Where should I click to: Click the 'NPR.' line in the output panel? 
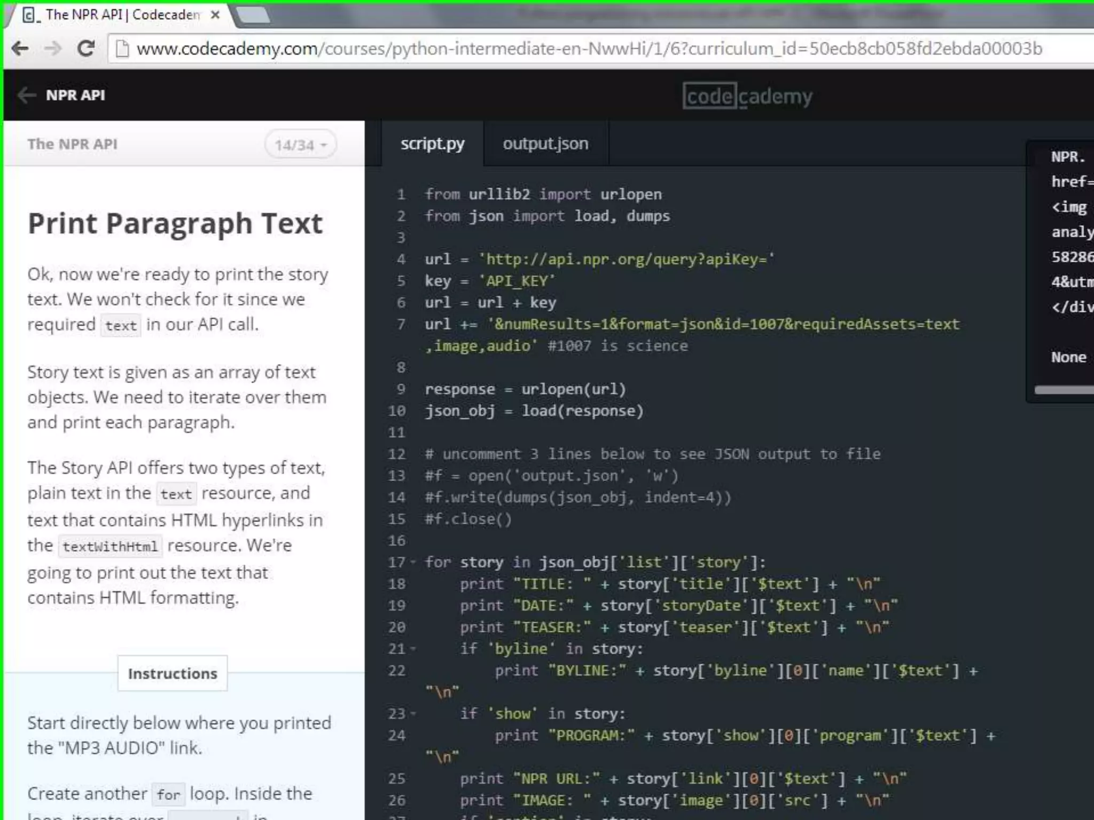[x=1068, y=156]
